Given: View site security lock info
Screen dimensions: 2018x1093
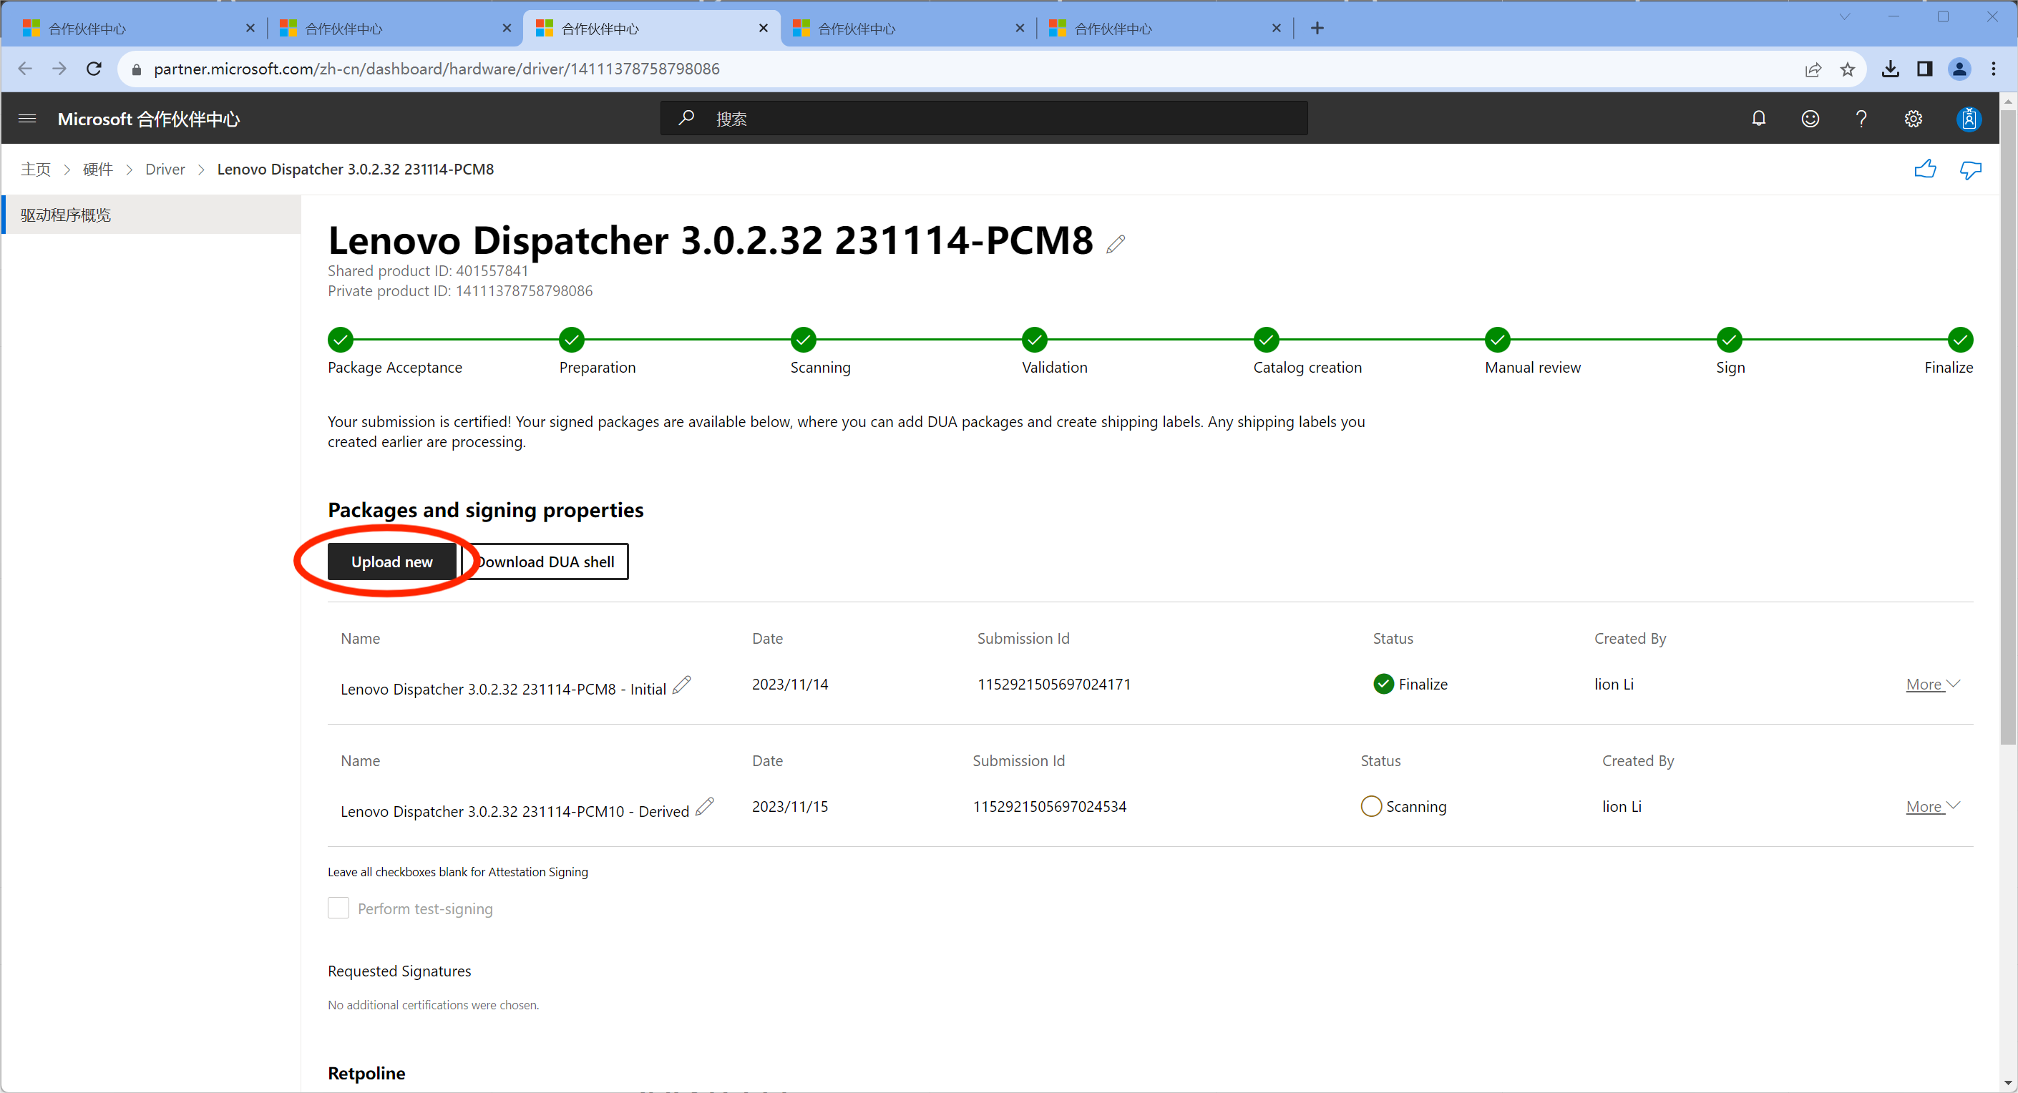Looking at the screenshot, I should point(136,69).
